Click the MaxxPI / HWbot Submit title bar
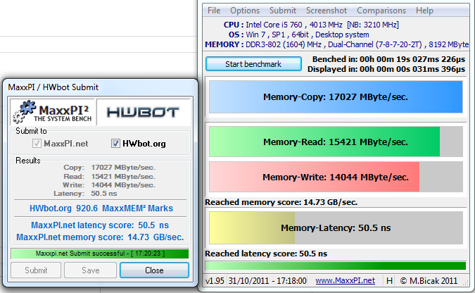475x293 pixels. click(x=100, y=87)
